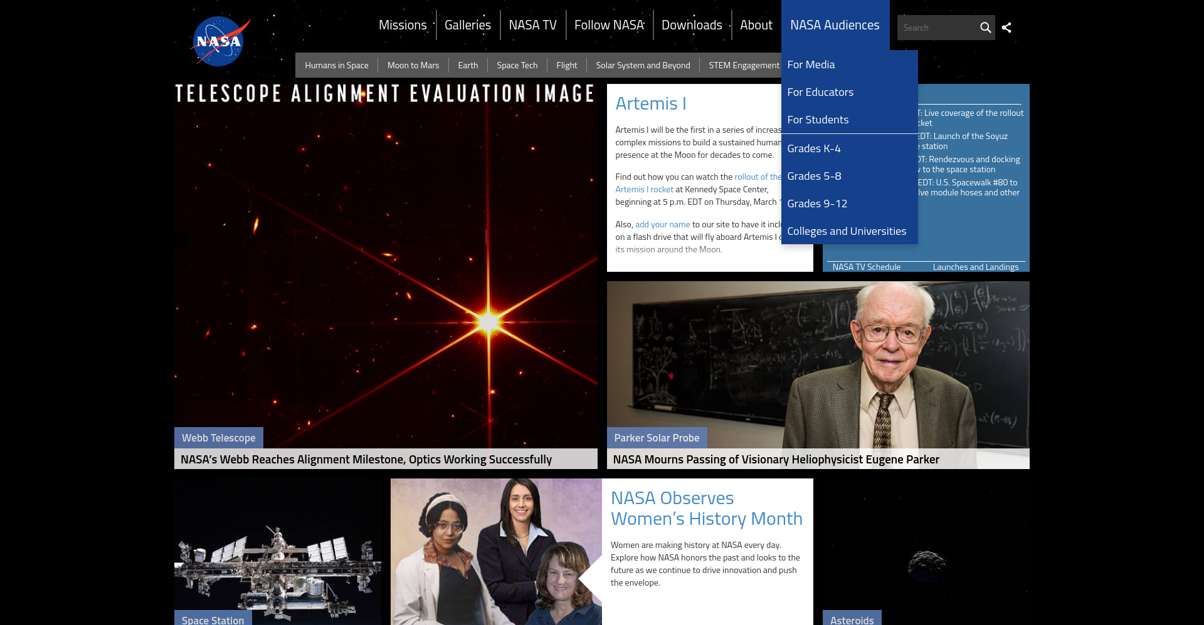Open the About menu

[x=756, y=25]
